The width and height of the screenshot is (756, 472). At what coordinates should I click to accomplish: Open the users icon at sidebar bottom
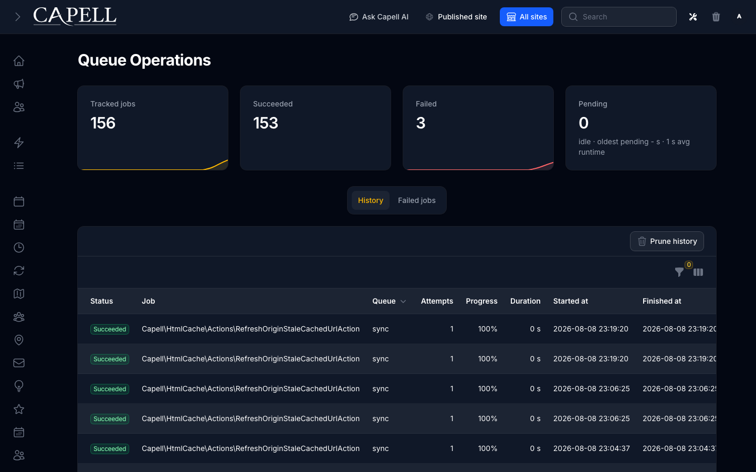pos(19,455)
